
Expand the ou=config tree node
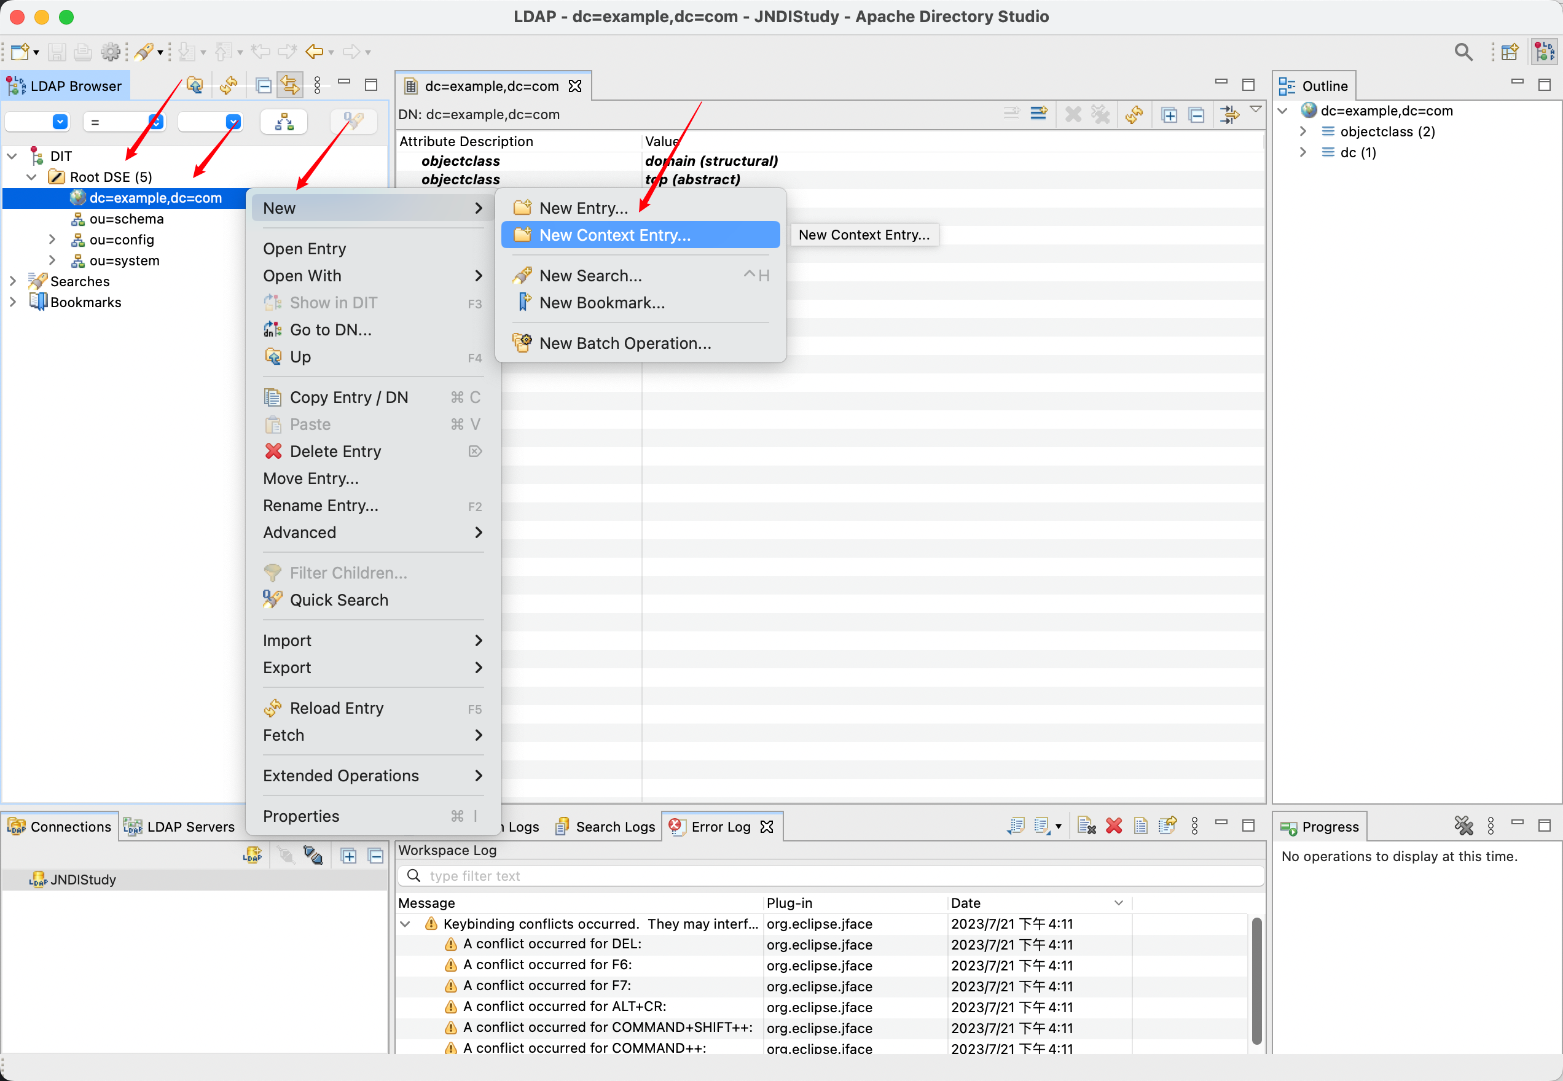52,240
